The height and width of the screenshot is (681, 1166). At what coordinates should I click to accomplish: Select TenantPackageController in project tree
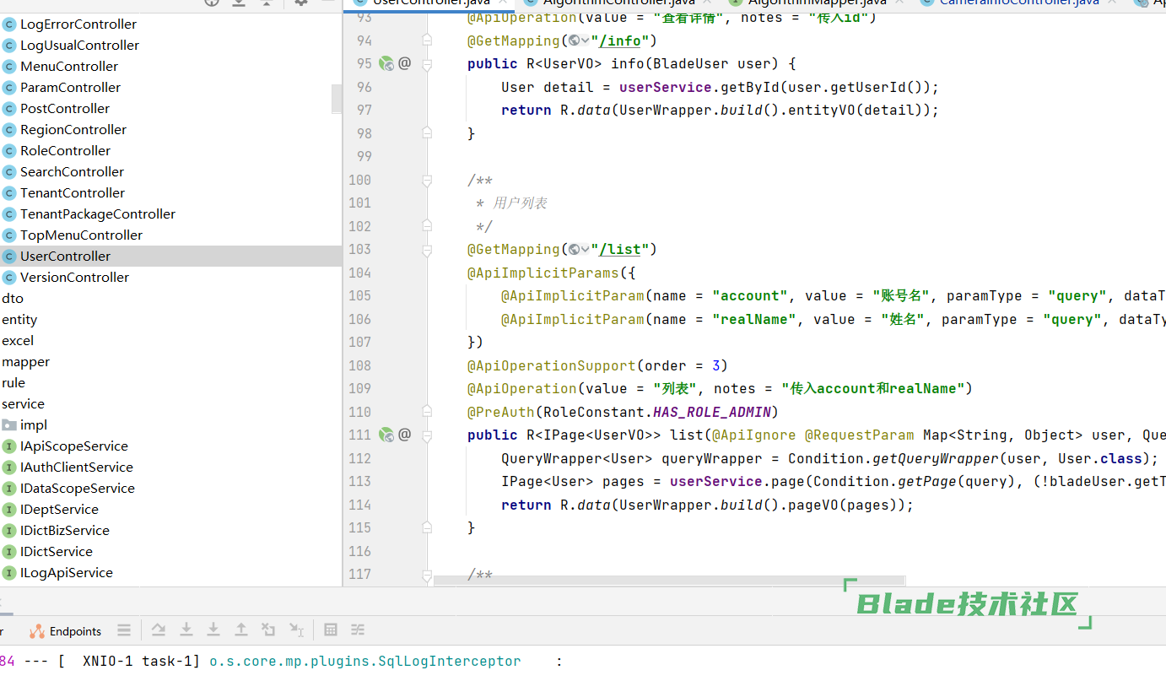click(x=98, y=214)
